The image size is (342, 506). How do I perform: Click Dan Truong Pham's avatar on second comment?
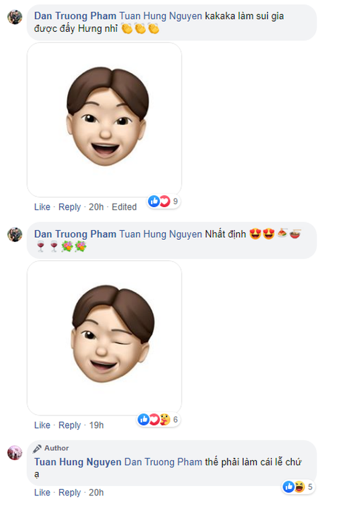(15, 234)
